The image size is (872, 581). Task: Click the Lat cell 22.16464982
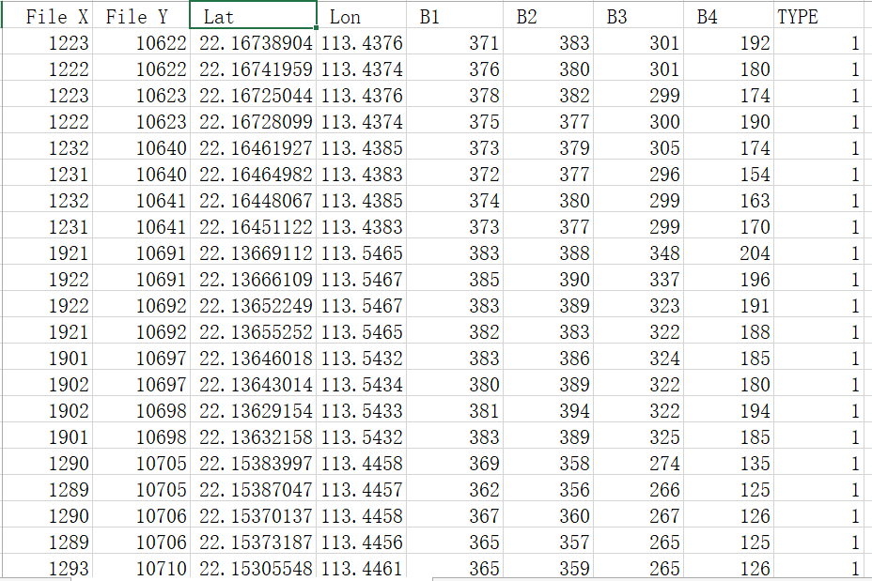pyautogui.click(x=253, y=174)
